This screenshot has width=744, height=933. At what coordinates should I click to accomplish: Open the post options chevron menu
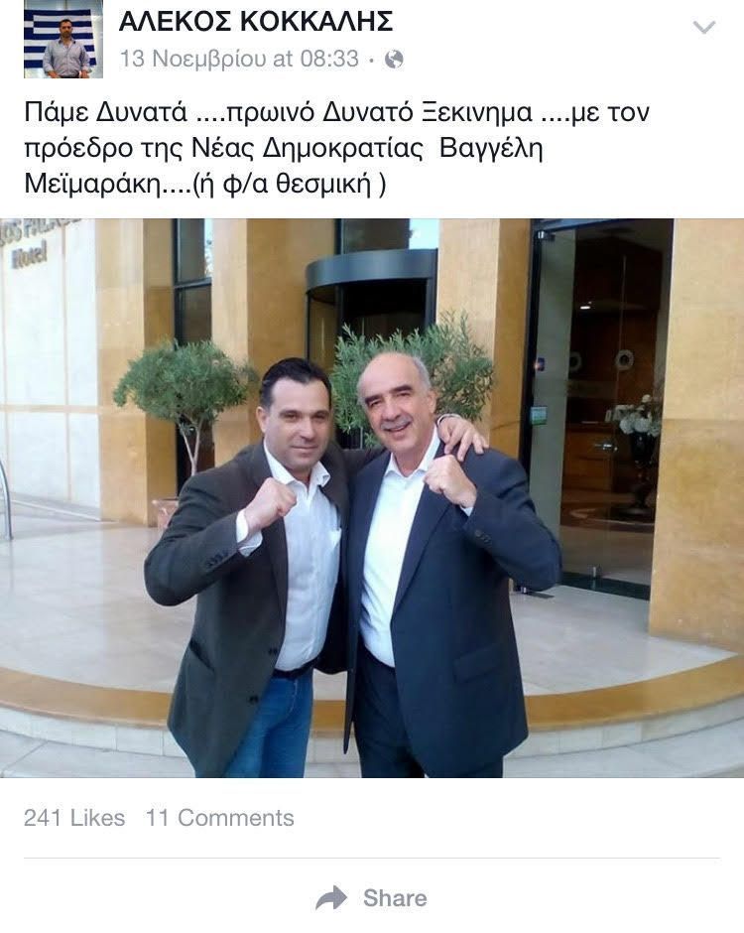point(704,28)
